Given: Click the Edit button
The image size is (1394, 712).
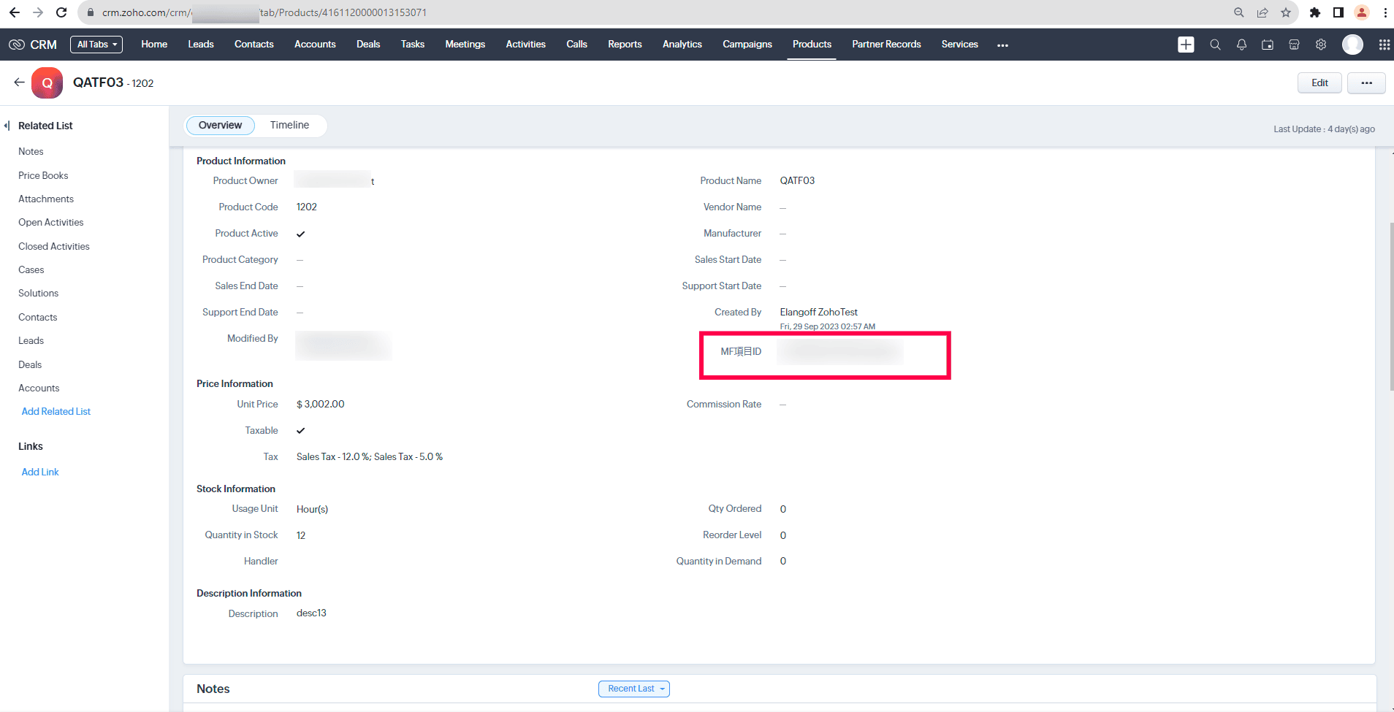Looking at the screenshot, I should (1319, 83).
